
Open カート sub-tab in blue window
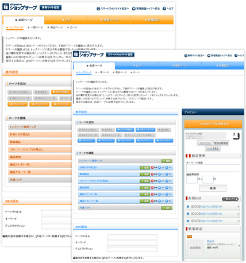click(135, 72)
